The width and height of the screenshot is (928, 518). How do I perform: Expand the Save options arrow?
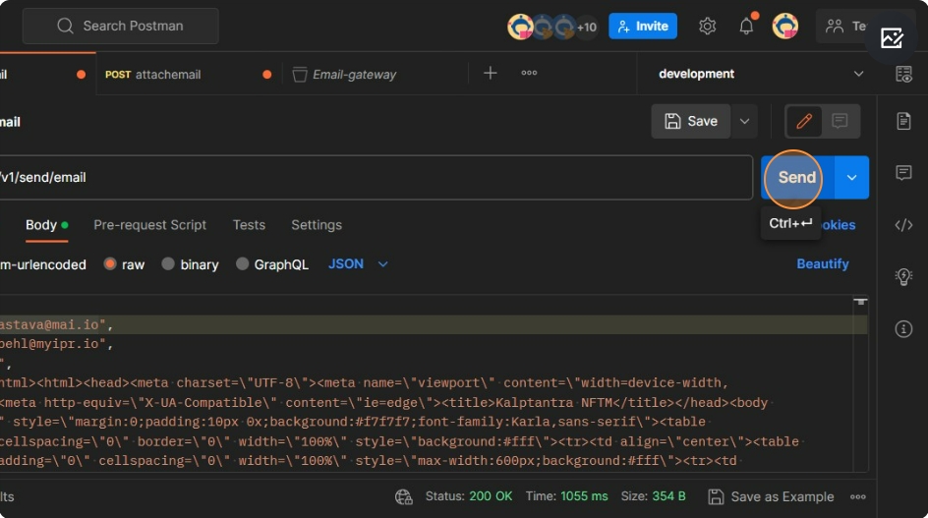744,121
